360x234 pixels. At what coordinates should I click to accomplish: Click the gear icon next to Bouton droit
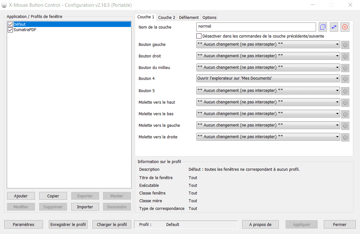(345, 56)
